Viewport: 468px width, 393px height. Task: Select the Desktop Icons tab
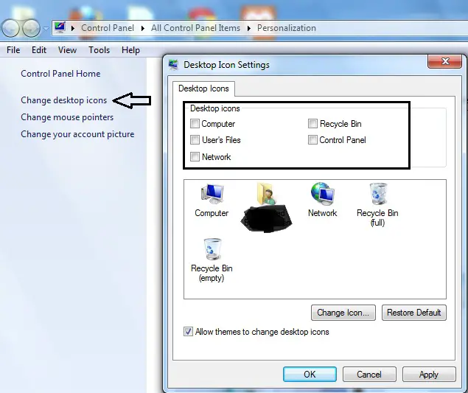(203, 88)
